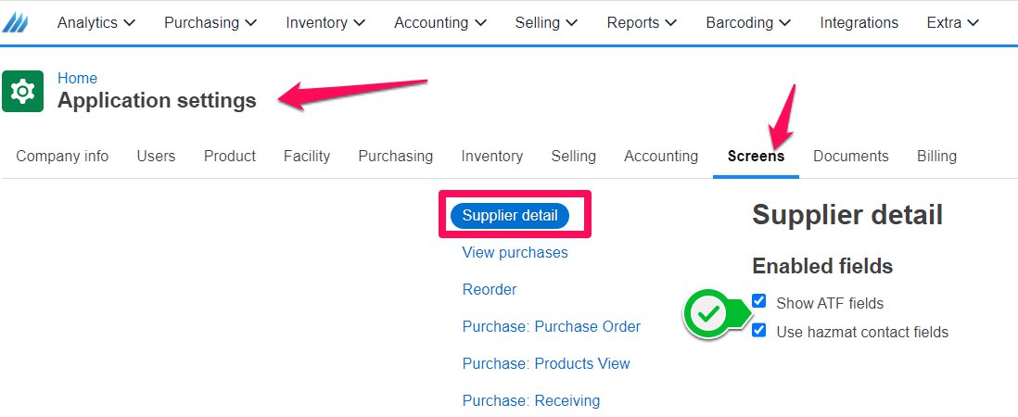Image resolution: width=1018 pixels, height=417 pixels.
Task: Expand the Analytics dropdown menu
Action: tap(96, 22)
